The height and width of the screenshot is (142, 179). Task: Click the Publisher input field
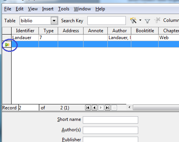click(110, 139)
